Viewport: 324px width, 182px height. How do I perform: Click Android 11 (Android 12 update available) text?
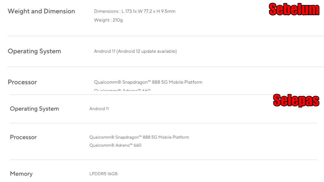(x=135, y=51)
